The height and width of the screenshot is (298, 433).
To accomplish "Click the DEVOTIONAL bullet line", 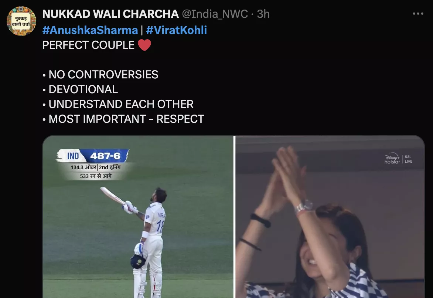I will 80,89.
